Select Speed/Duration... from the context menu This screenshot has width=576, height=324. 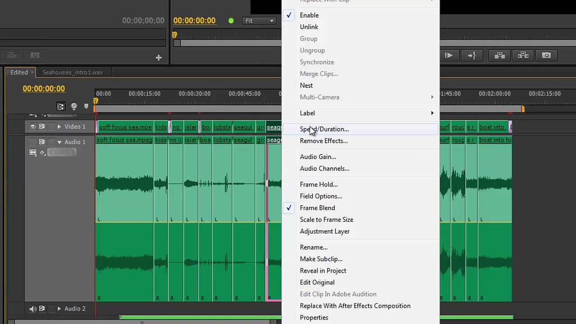[360, 129]
